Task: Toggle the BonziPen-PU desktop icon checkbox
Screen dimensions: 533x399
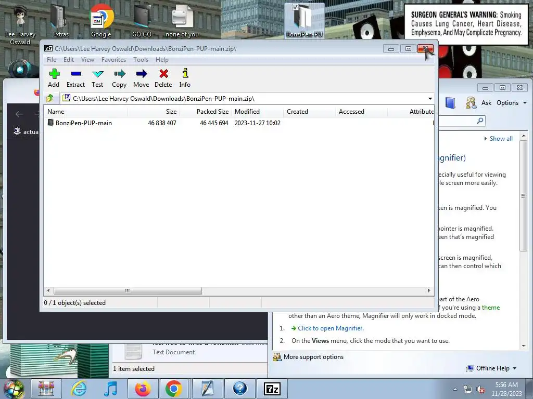Action: [295, 7]
